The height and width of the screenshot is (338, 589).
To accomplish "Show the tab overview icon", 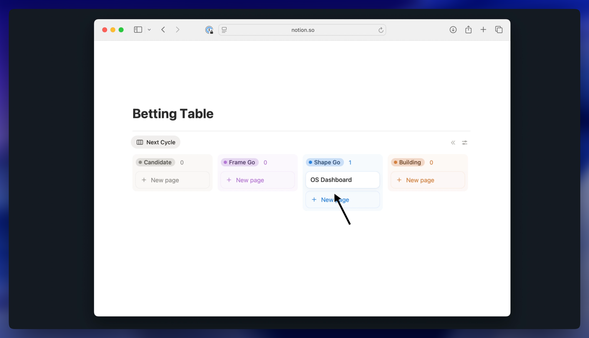I will pyautogui.click(x=499, y=30).
